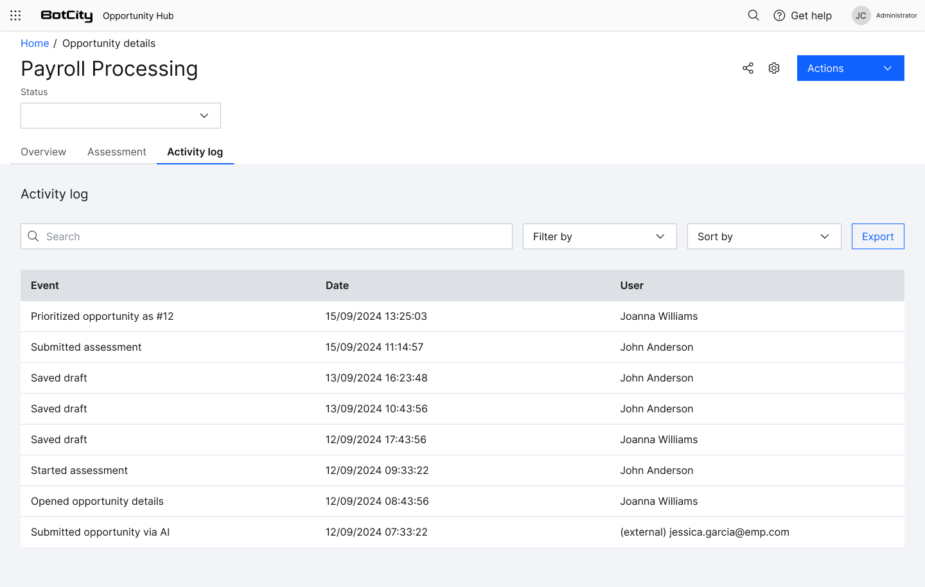Screen dimensions: 925x587
Task: Click the Get help question icon
Action: click(x=779, y=15)
